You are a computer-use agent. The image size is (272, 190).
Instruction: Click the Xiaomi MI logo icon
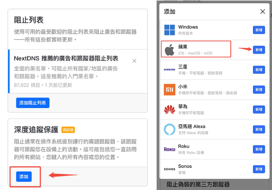pos(169,90)
